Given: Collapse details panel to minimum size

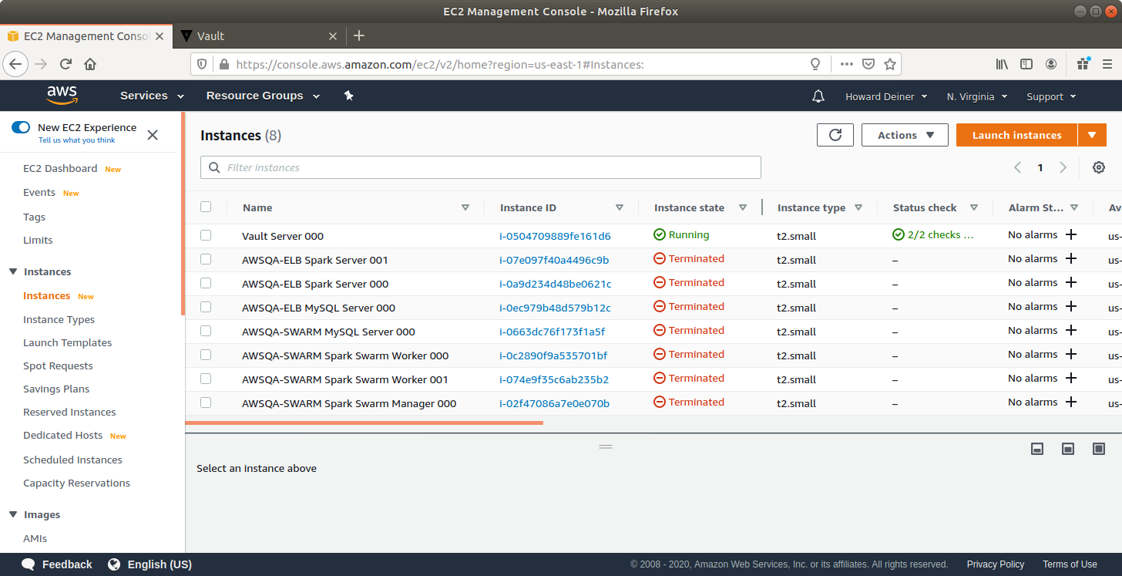Looking at the screenshot, I should pos(1037,449).
